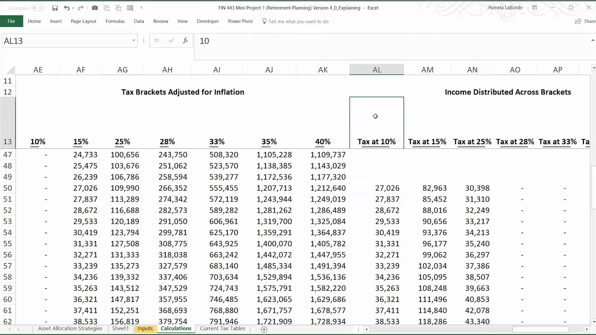Click the Select All corner triangle
The width and height of the screenshot is (596, 335).
[9, 70]
